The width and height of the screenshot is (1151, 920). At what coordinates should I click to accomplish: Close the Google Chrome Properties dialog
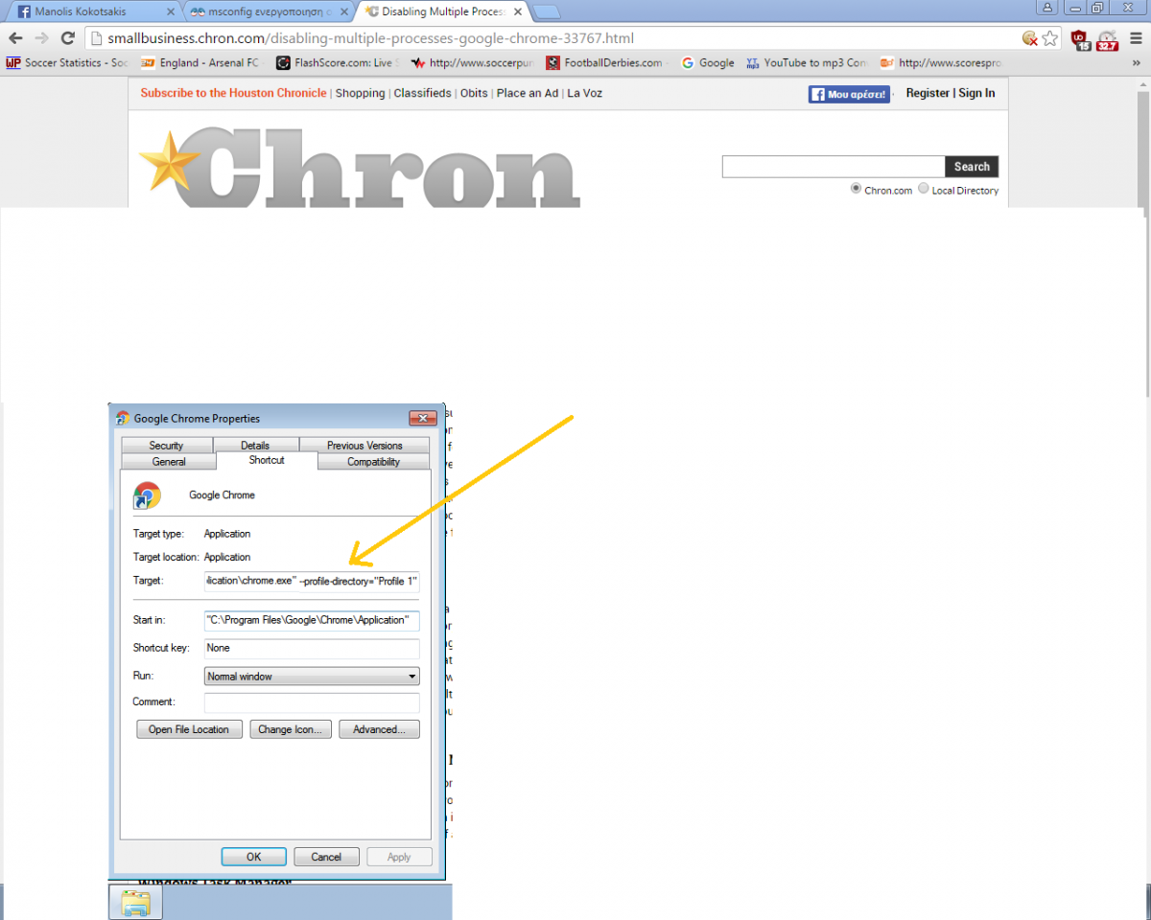[x=423, y=418]
